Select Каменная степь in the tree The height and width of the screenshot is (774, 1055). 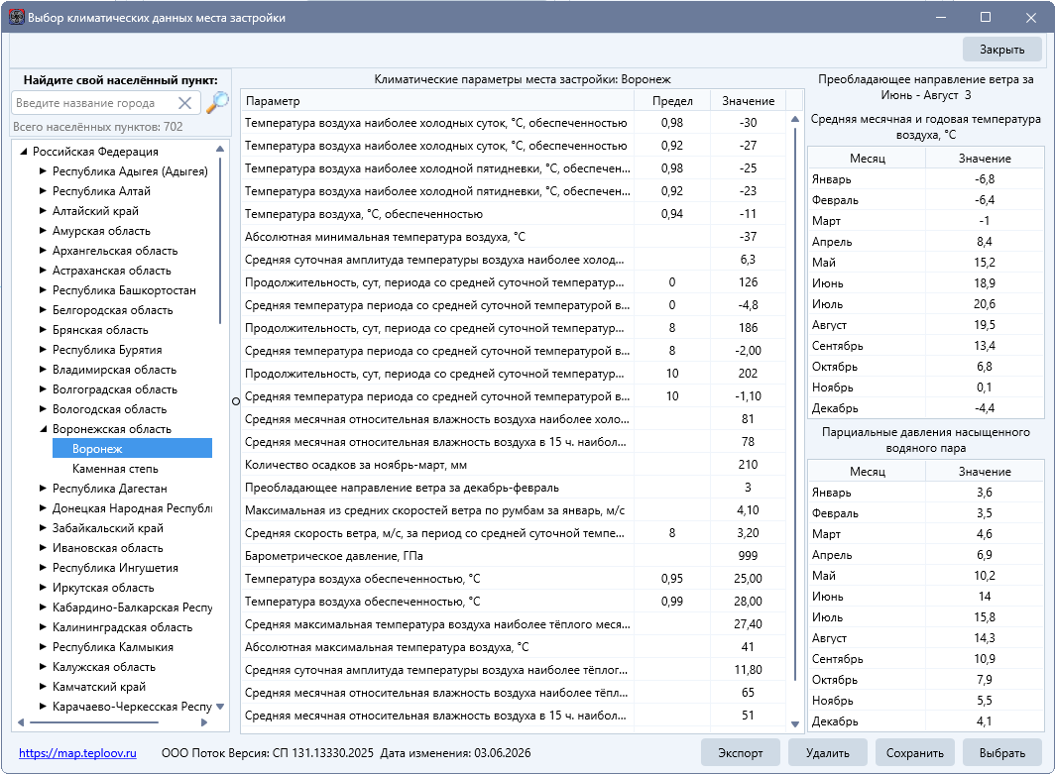[115, 469]
